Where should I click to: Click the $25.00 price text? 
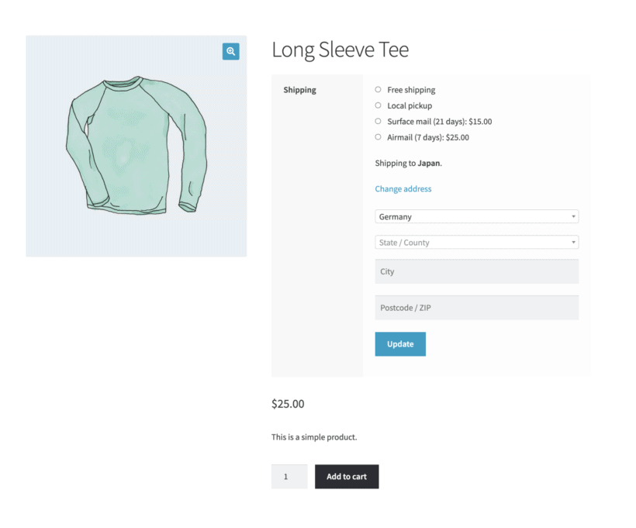(x=288, y=403)
